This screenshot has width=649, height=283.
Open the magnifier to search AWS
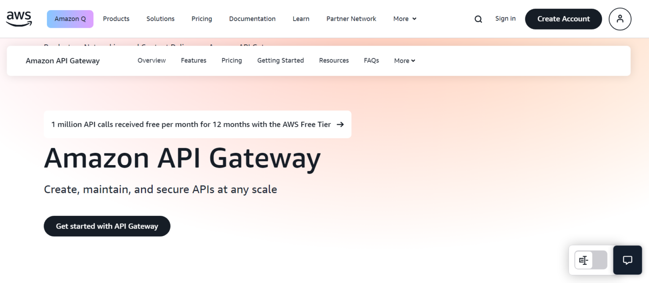click(x=478, y=19)
